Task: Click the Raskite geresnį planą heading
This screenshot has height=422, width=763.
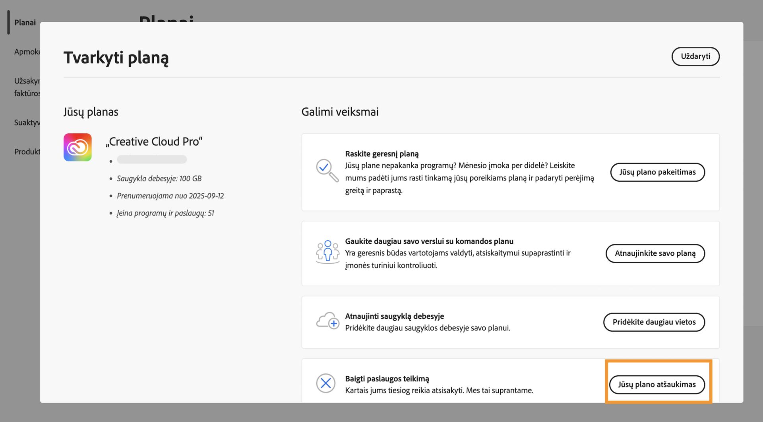Action: pos(381,154)
